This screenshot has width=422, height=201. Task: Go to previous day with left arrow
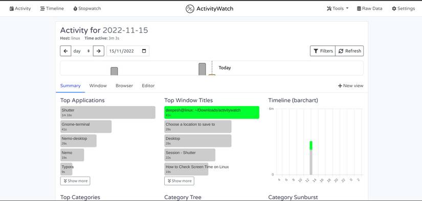coord(65,51)
